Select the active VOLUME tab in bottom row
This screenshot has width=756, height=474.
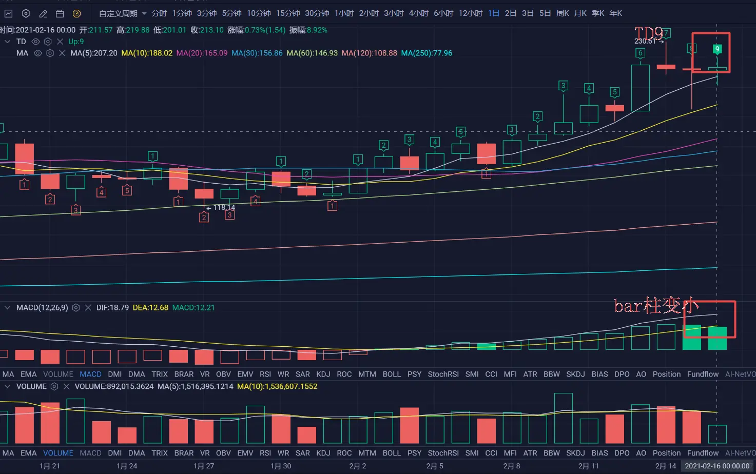58,453
